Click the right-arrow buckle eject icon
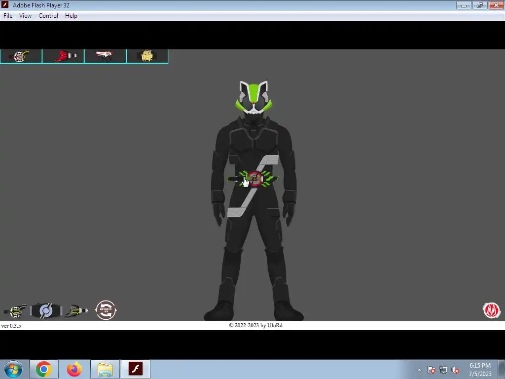 click(76, 311)
